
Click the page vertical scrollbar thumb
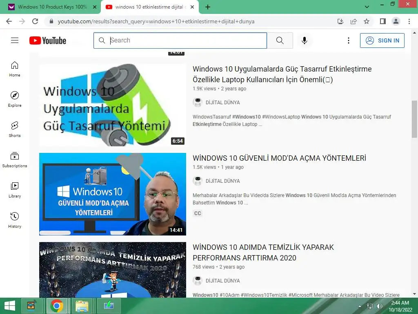414,119
